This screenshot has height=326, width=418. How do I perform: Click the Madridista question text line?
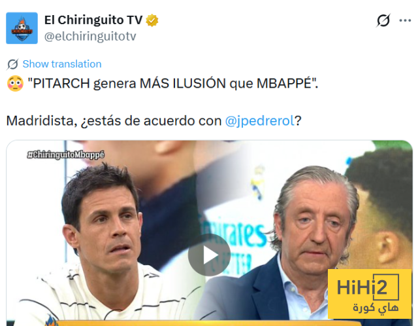[154, 120]
